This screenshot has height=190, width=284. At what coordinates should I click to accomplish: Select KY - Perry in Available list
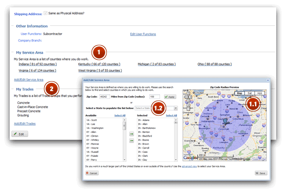[104, 160]
